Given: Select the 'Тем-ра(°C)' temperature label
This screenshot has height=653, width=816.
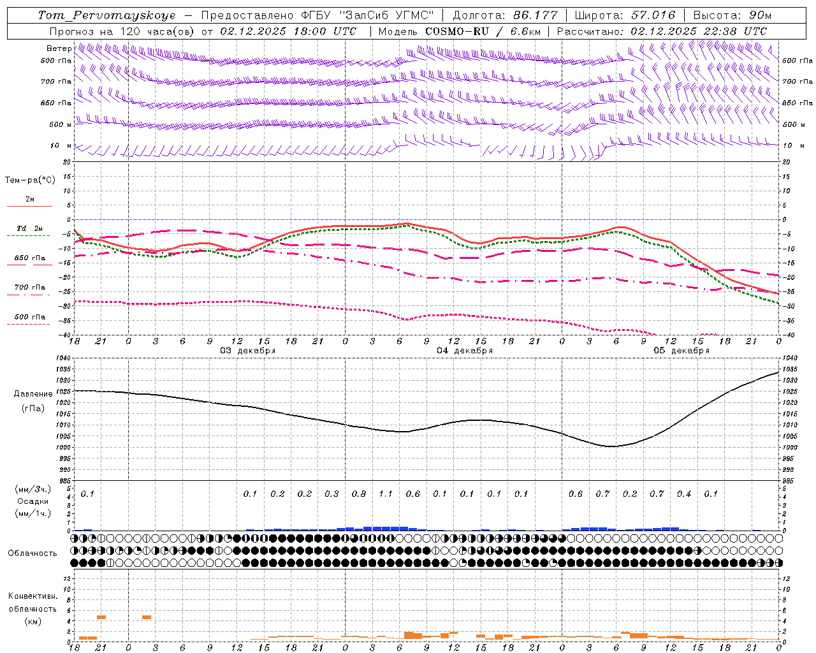Looking at the screenshot, I should point(30,180).
